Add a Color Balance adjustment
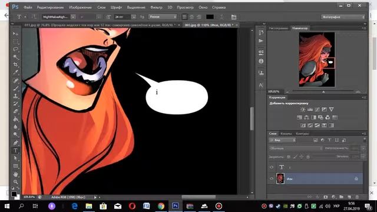Screen dimensions: 377x212 point(306,118)
